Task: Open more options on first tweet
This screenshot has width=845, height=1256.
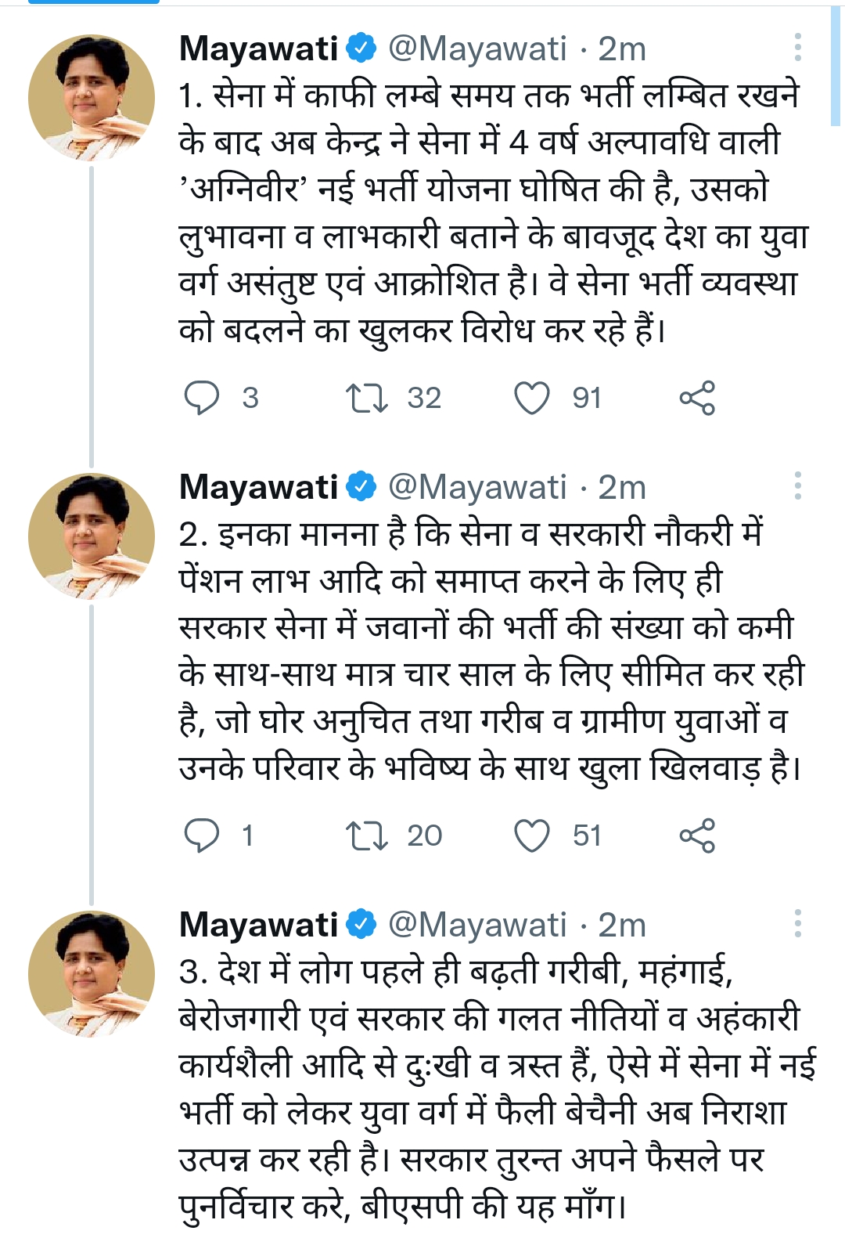Action: tap(797, 48)
